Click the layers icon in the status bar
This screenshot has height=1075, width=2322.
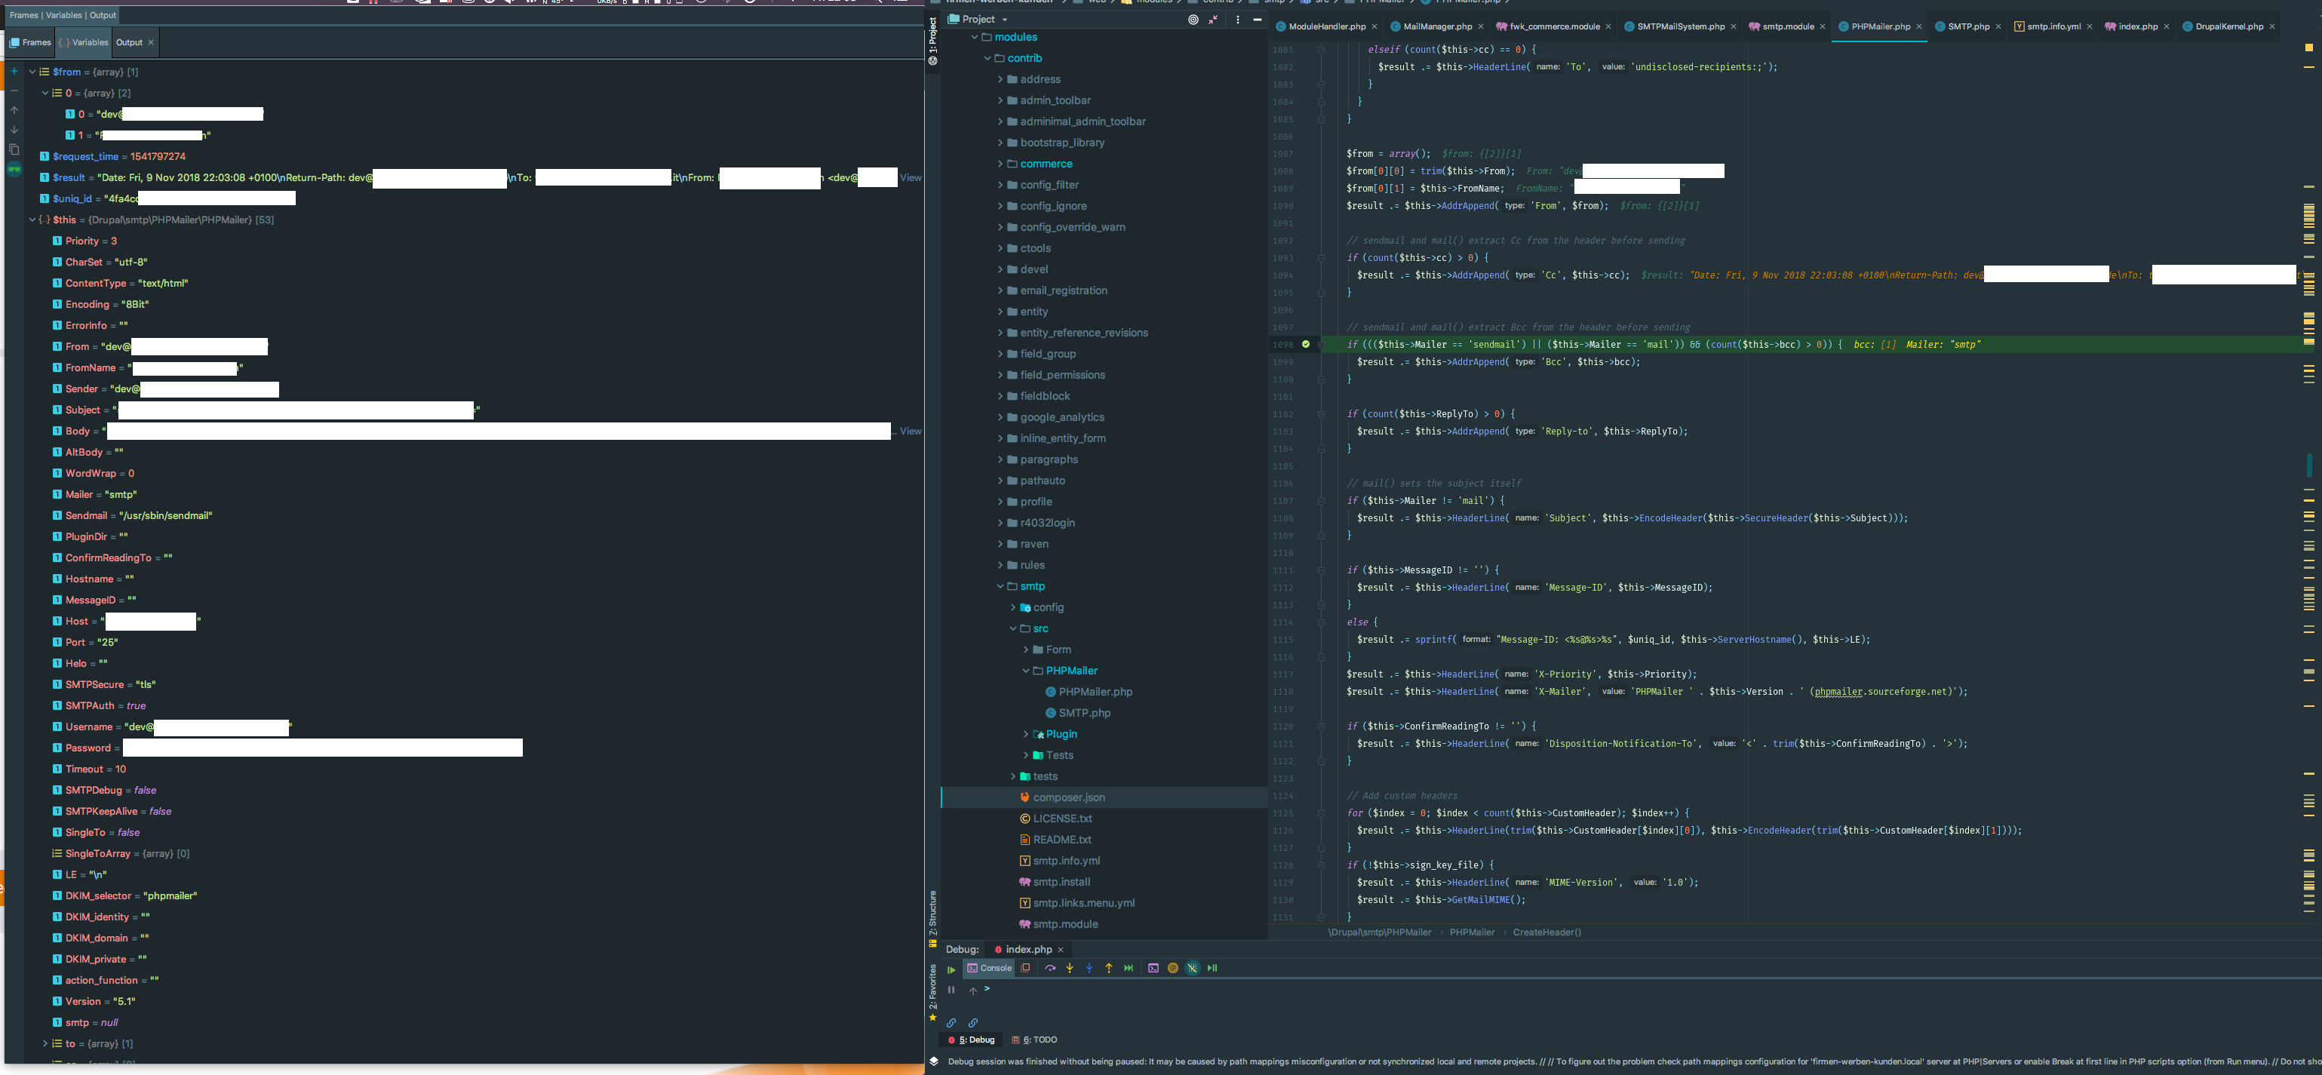pyautogui.click(x=934, y=1061)
